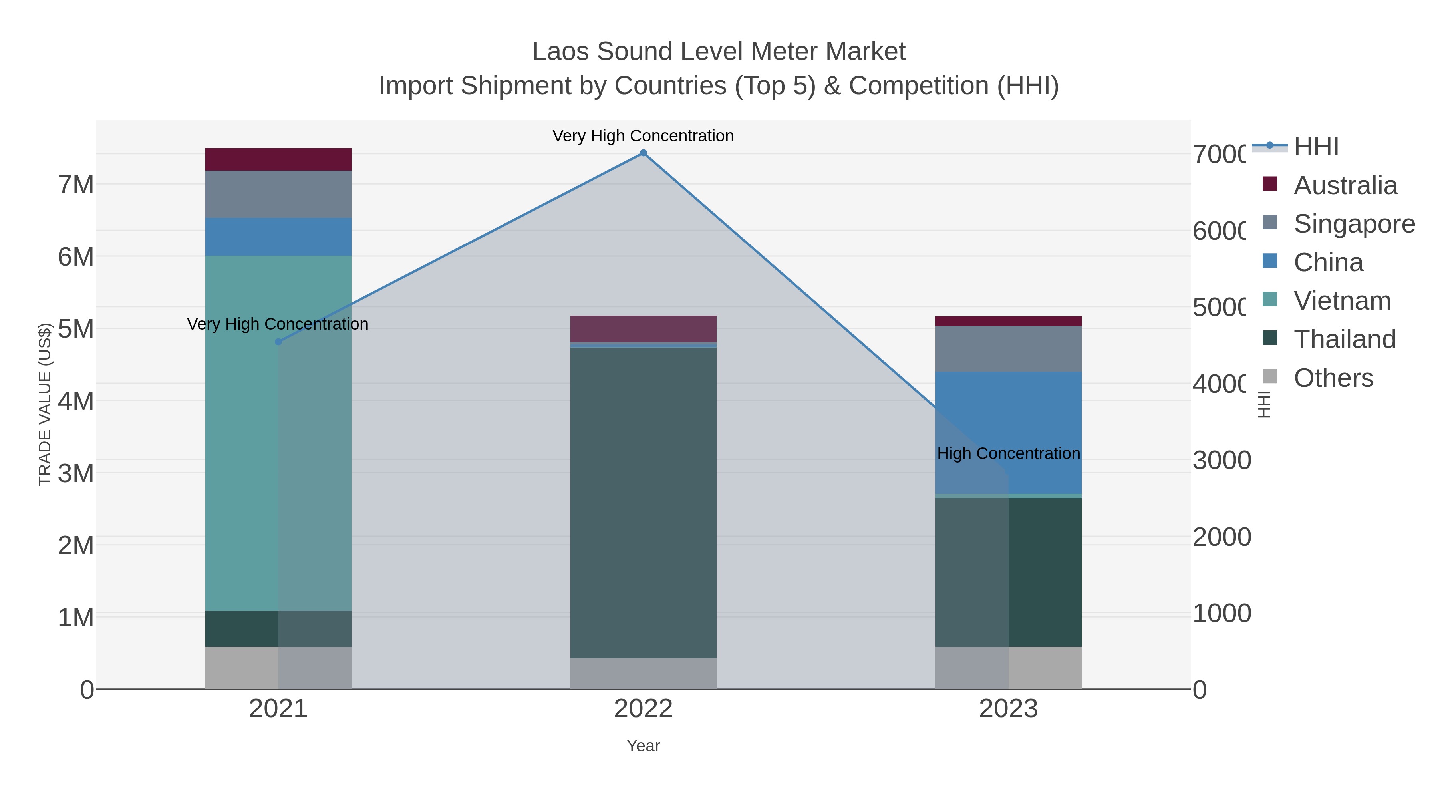The height and width of the screenshot is (809, 1438).
Task: Click the 5M left axis tick
Action: [76, 329]
